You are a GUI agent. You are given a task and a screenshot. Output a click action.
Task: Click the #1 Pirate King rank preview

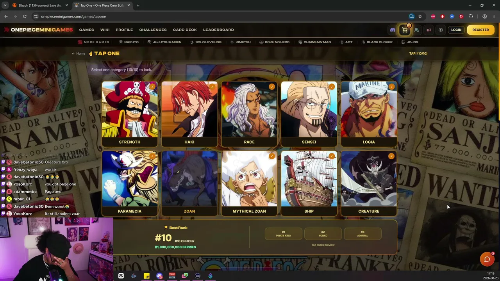[284, 234]
